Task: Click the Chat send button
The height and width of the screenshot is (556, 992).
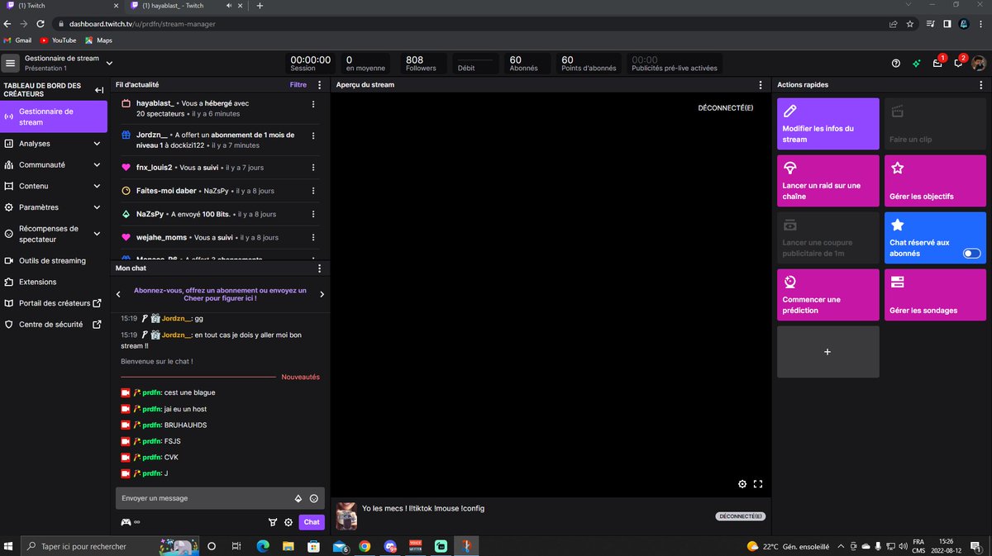Action: click(312, 521)
